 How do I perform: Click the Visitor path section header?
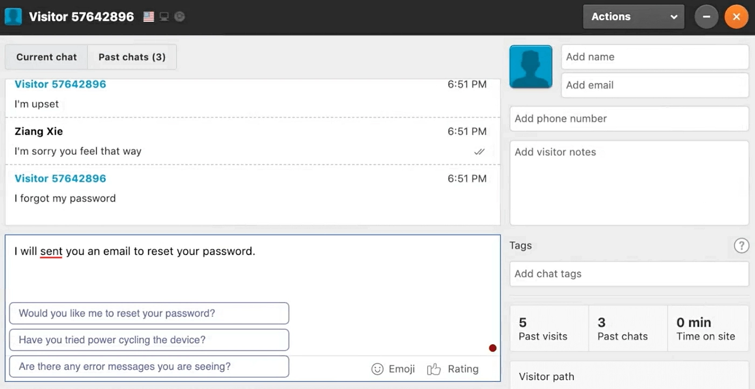(546, 377)
